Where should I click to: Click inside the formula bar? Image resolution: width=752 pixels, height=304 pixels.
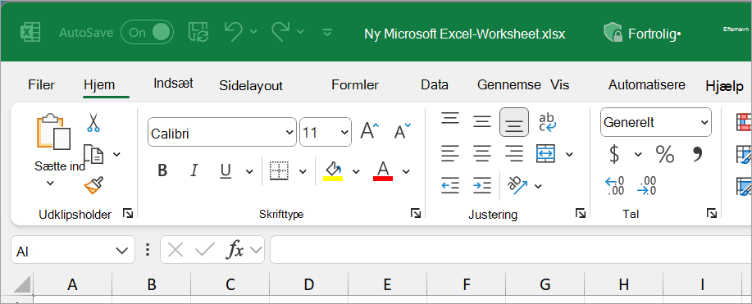pyautogui.click(x=511, y=250)
